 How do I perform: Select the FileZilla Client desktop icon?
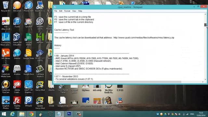17,103
